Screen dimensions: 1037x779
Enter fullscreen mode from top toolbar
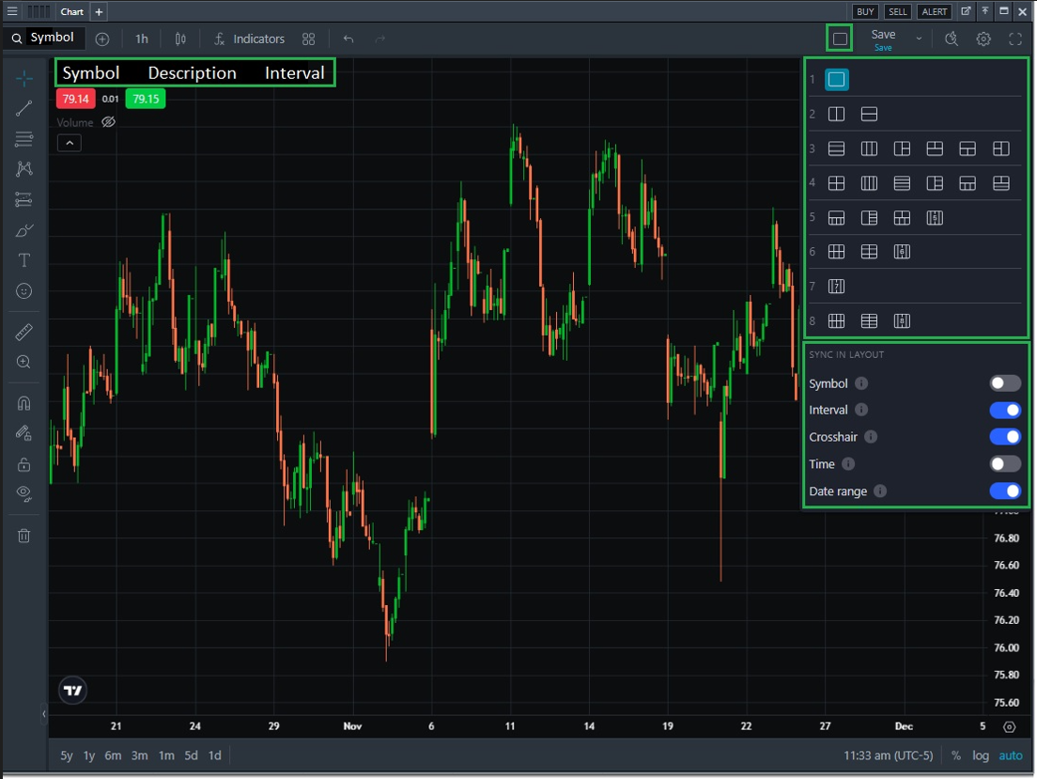coord(1015,39)
